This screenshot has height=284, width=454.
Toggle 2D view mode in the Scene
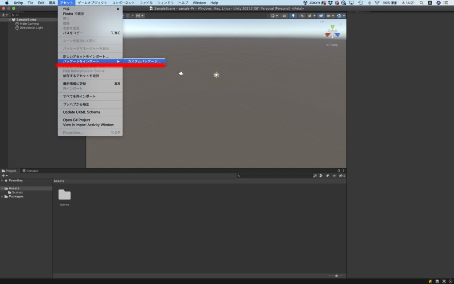[x=284, y=16]
